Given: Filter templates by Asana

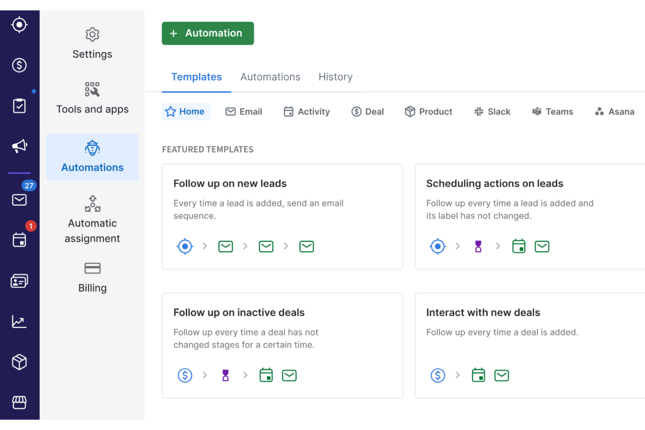Looking at the screenshot, I should (x=615, y=112).
